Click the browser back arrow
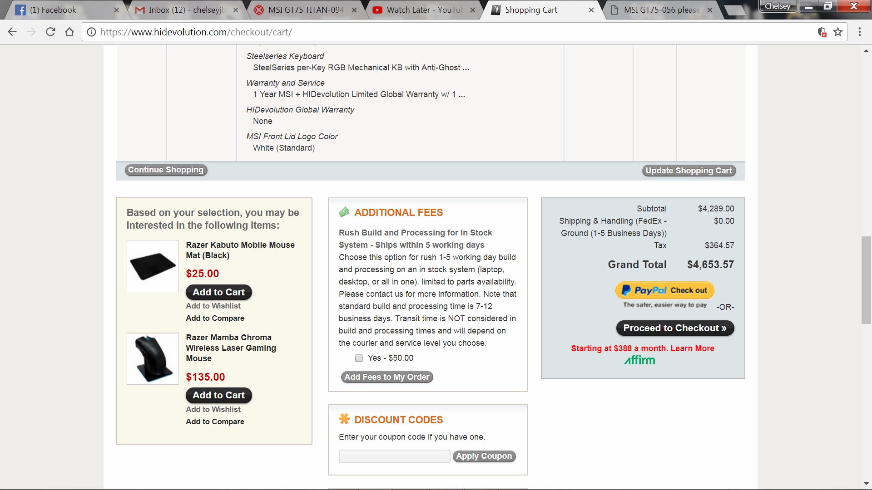This screenshot has width=872, height=490. pyautogui.click(x=12, y=32)
